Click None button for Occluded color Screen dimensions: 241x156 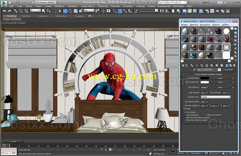220,78
